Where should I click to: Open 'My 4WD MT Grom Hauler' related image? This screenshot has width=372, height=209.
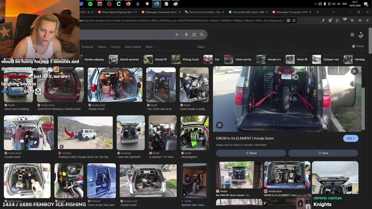click(x=239, y=175)
